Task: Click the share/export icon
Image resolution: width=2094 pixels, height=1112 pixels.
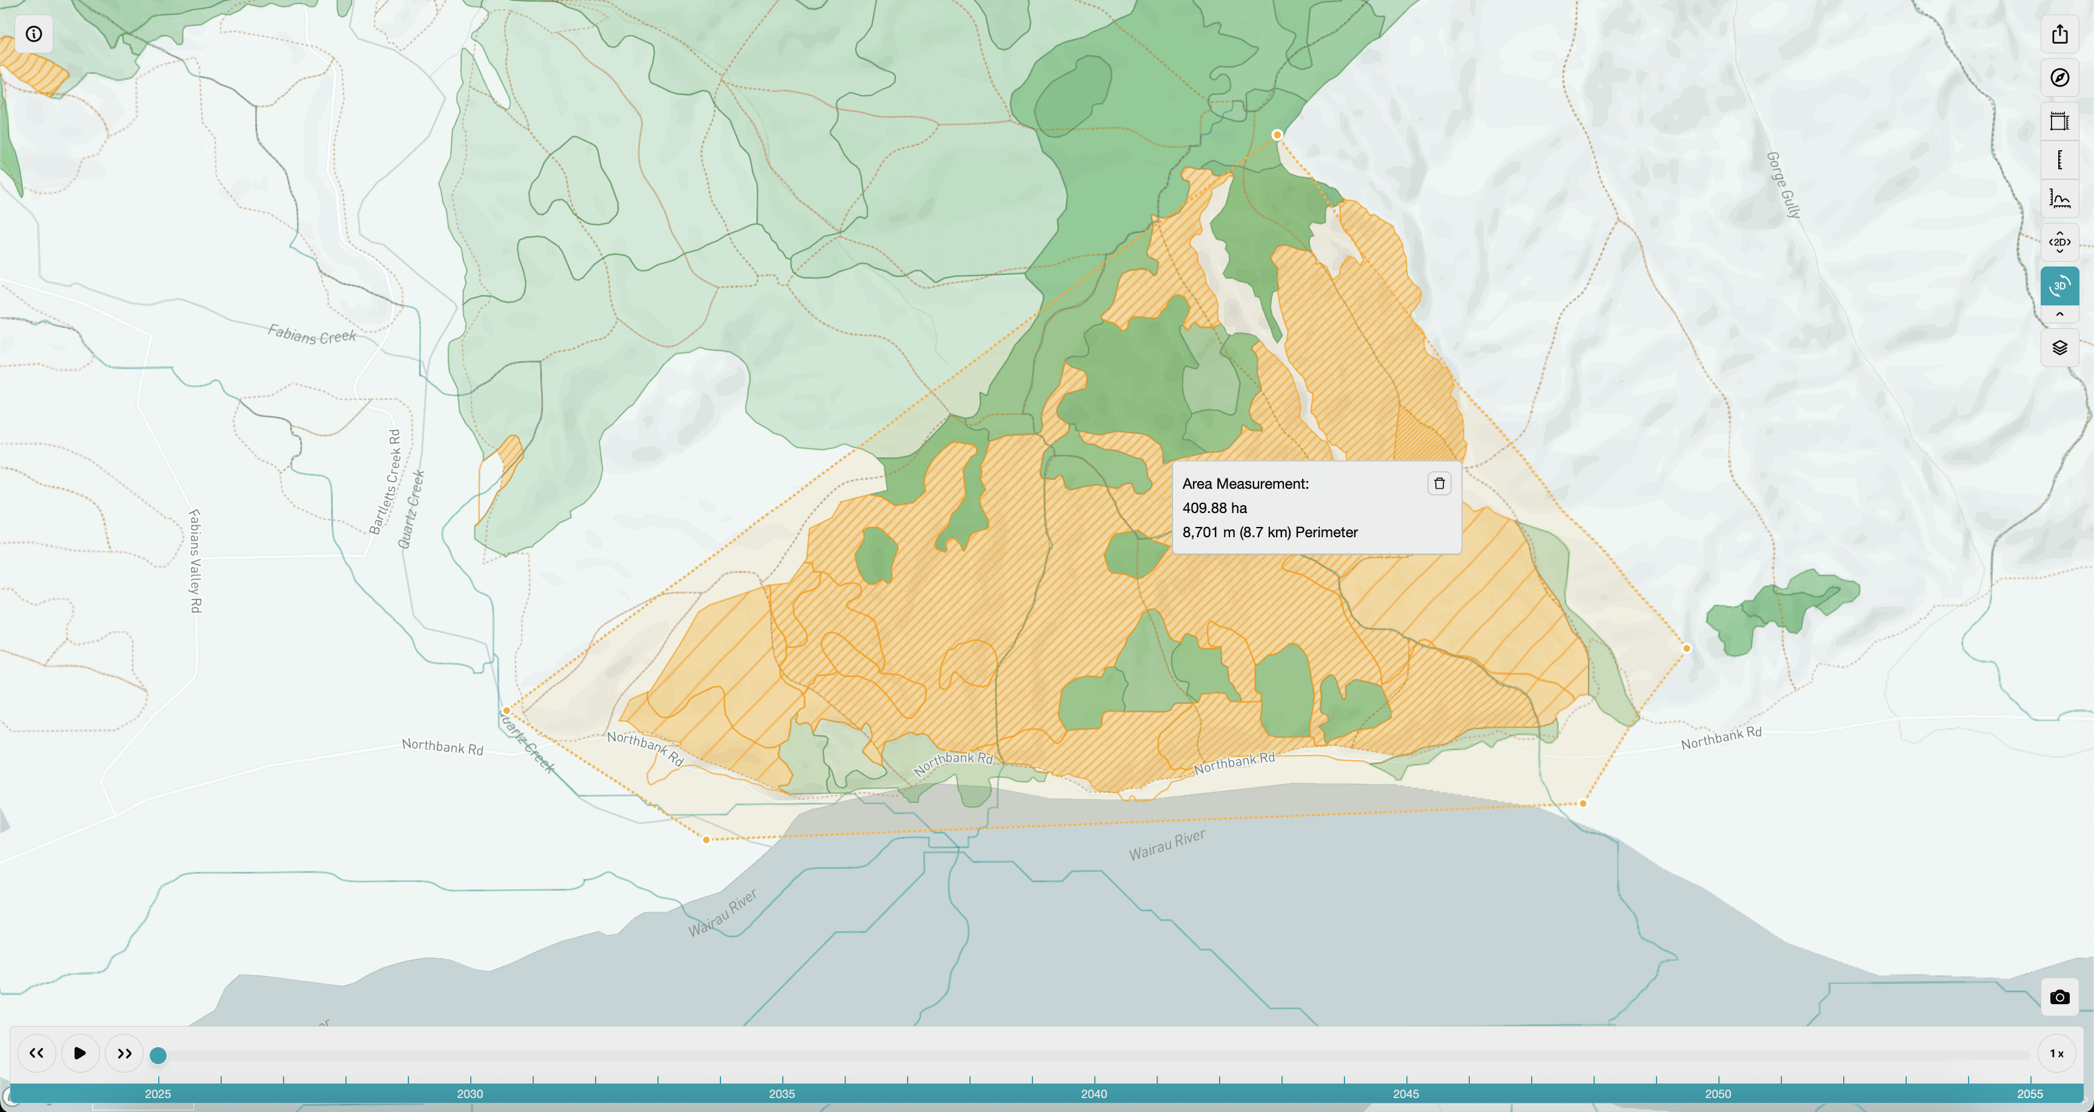Action: click(2059, 34)
